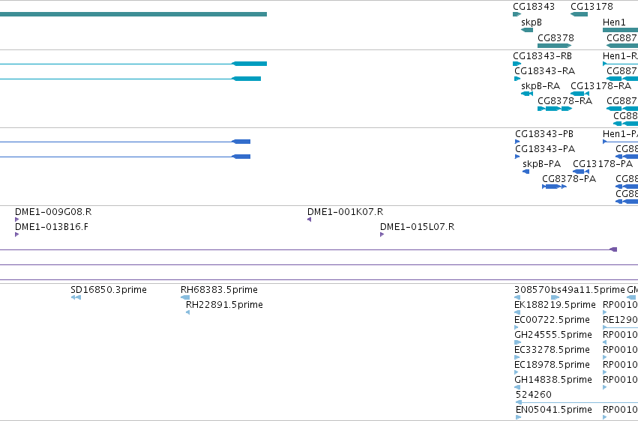Viewport: 638px width, 421px height.
Task: Click the EC18978.5prime EST label
Action: 552,366
